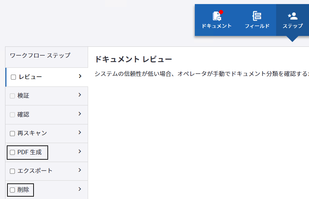Click the ワークフロー ステップ panel header

point(40,55)
